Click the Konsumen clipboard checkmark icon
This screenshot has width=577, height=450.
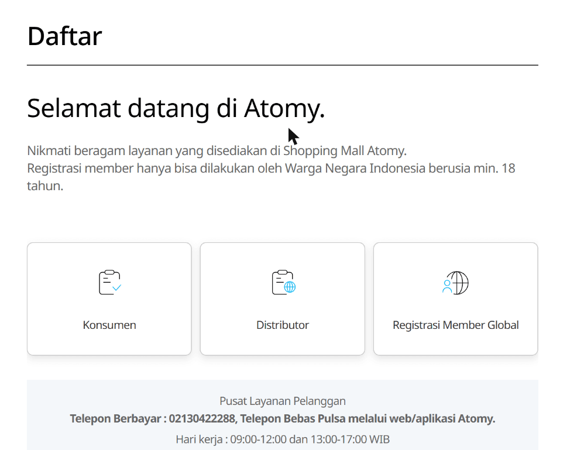[109, 283]
